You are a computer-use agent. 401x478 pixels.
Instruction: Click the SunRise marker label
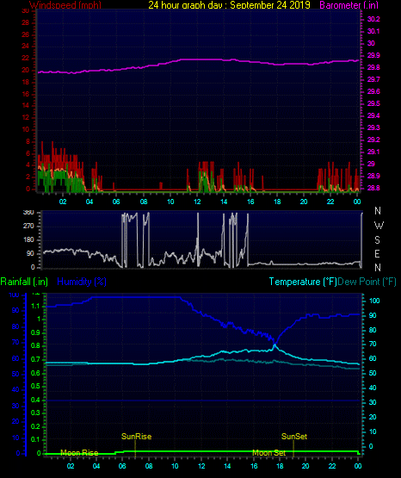(x=137, y=437)
